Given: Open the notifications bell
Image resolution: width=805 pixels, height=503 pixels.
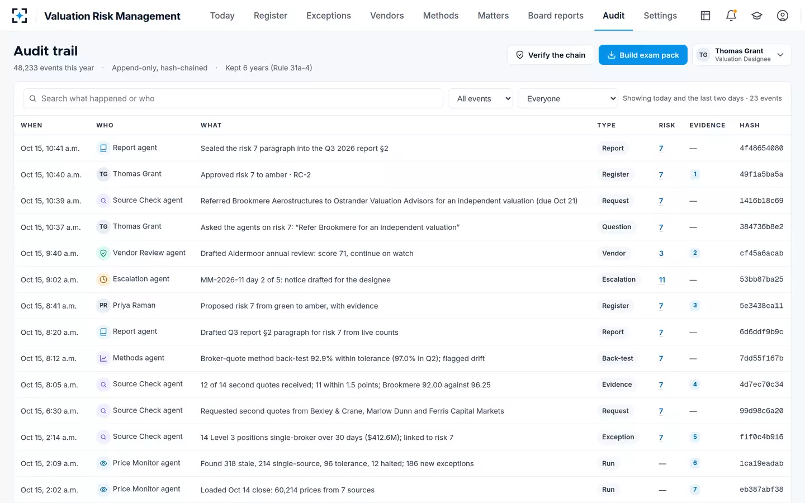Looking at the screenshot, I should click(x=731, y=16).
